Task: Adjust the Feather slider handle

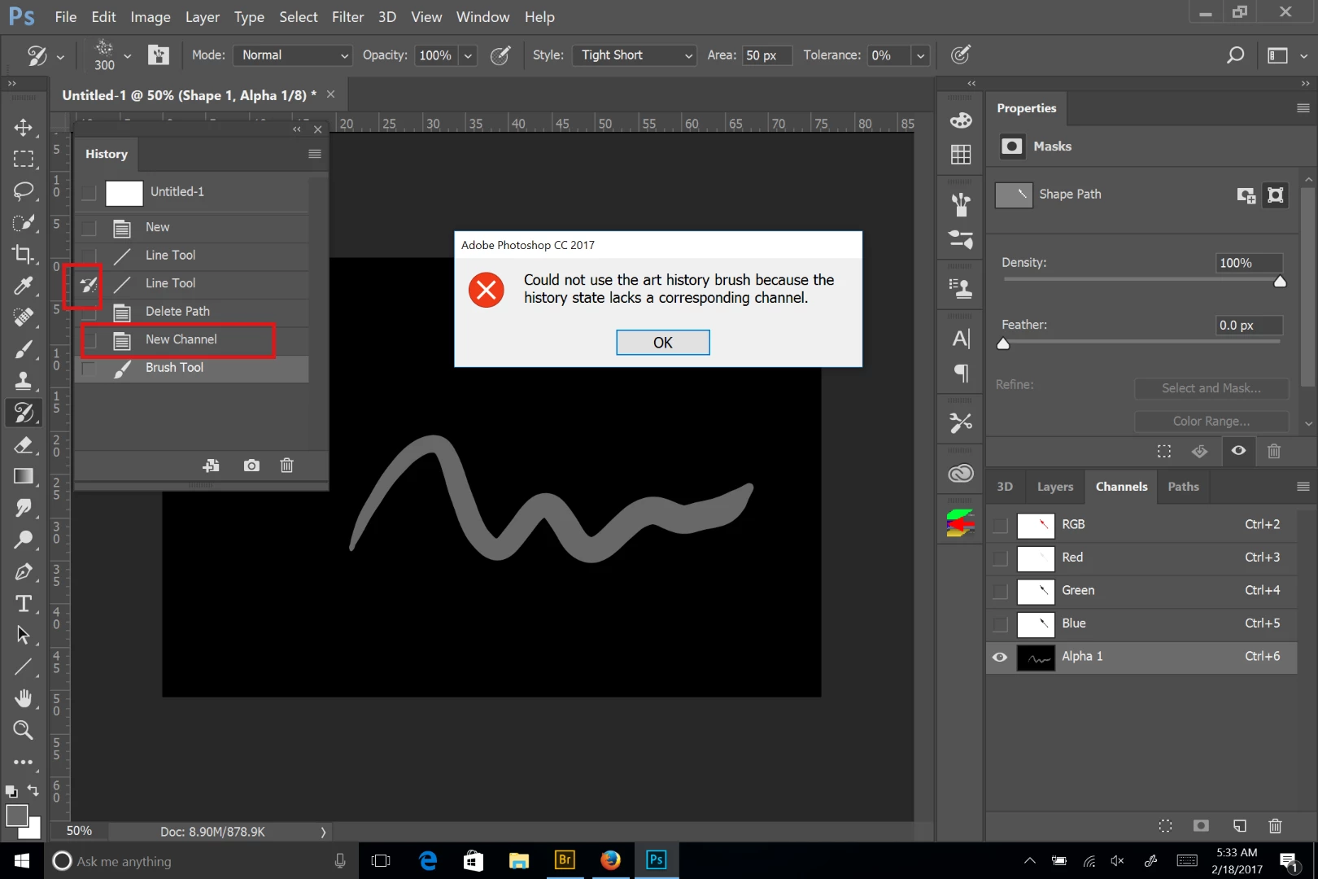Action: [1003, 343]
